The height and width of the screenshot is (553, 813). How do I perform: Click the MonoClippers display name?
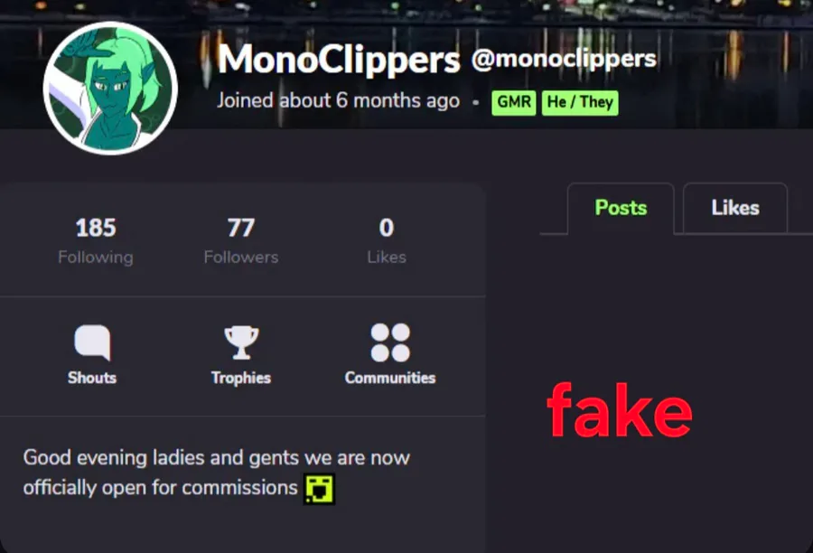tap(339, 60)
